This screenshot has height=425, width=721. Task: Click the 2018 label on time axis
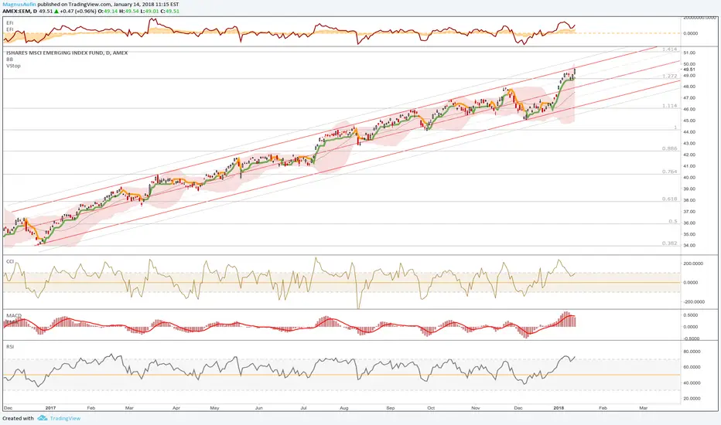click(x=559, y=407)
